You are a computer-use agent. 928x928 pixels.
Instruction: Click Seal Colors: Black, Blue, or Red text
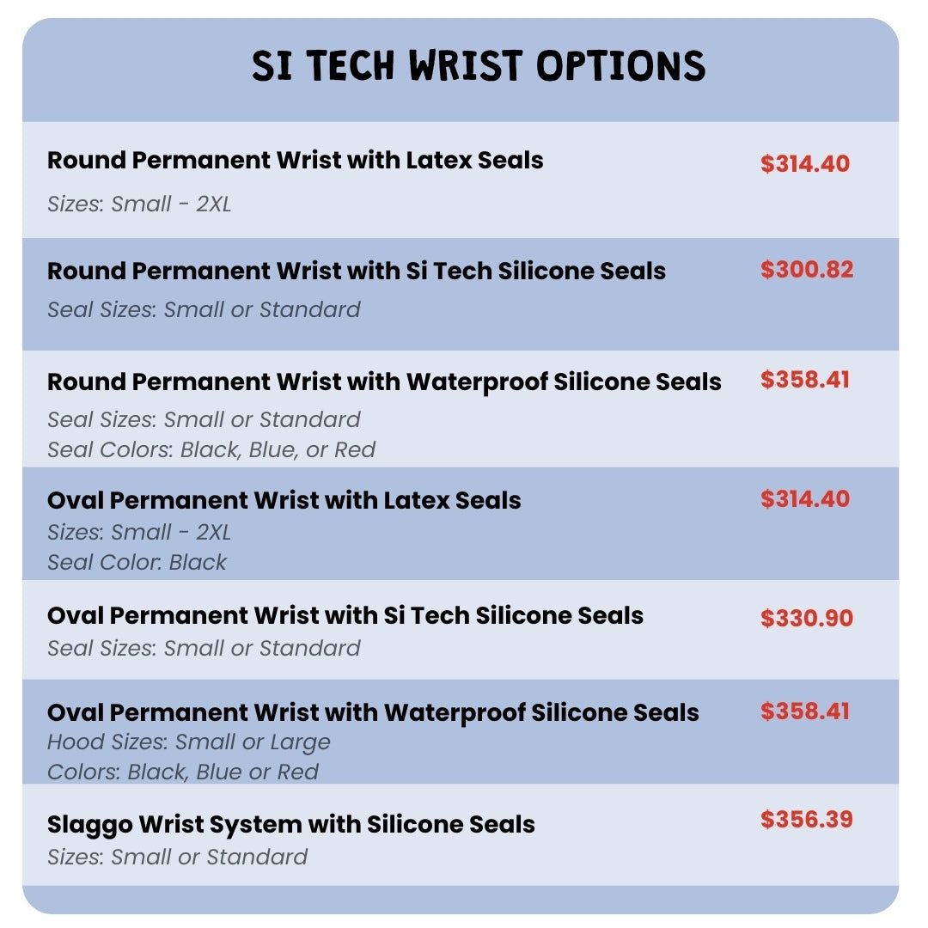pos(211,449)
